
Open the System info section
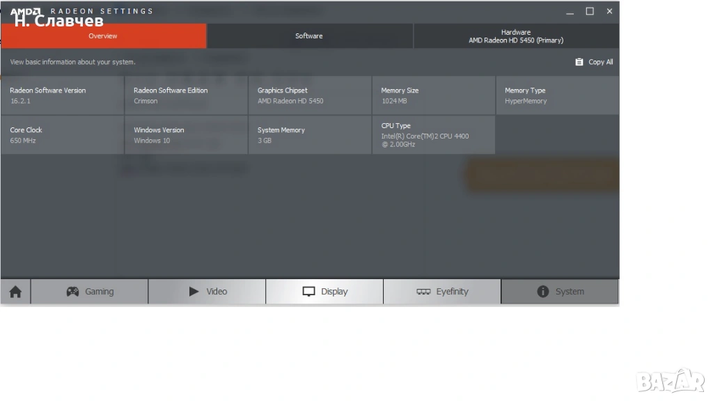pyautogui.click(x=560, y=292)
